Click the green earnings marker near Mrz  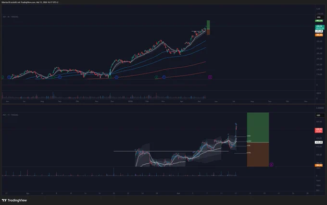coord(156,77)
